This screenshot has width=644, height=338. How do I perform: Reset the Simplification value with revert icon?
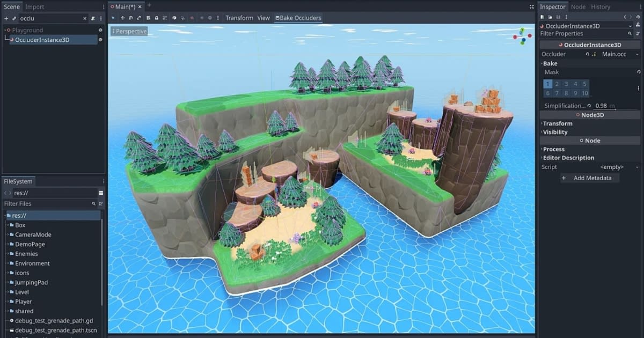(589, 106)
